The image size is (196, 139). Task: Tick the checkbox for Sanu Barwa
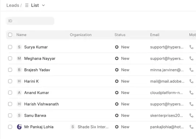click(10, 115)
